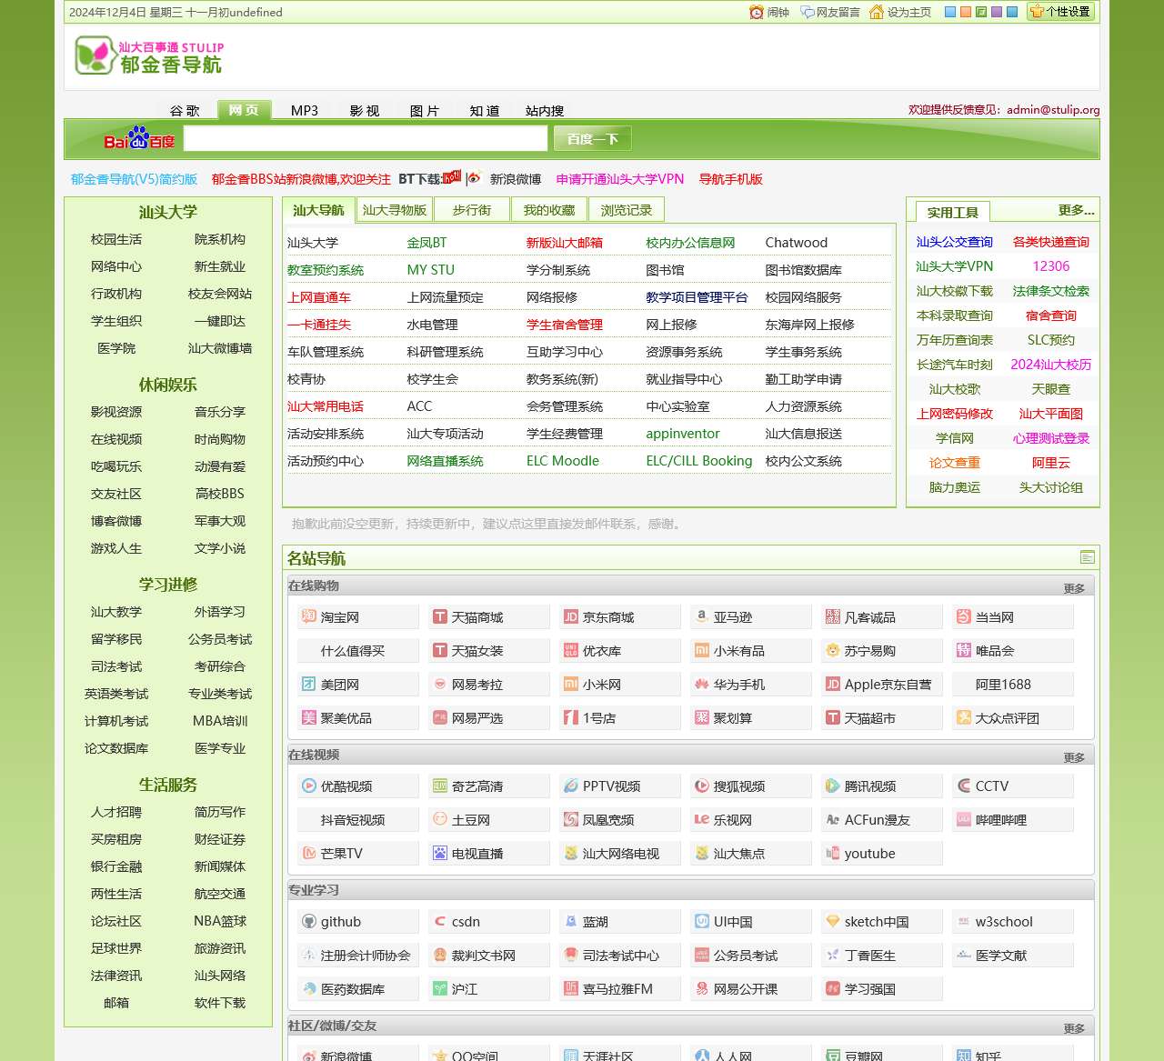Switch to the 浏览记录 tab

point(627,210)
